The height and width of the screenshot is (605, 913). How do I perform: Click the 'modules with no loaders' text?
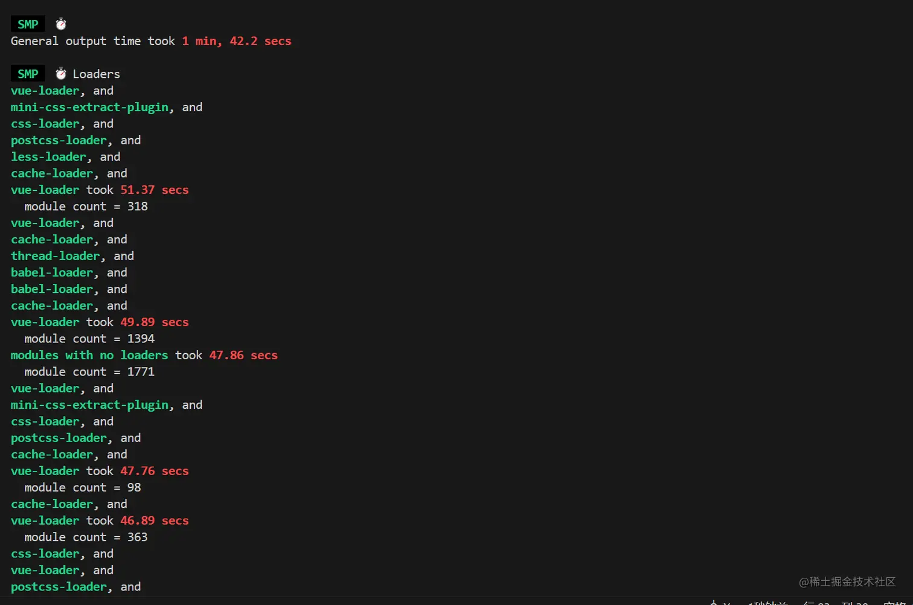[x=89, y=355]
